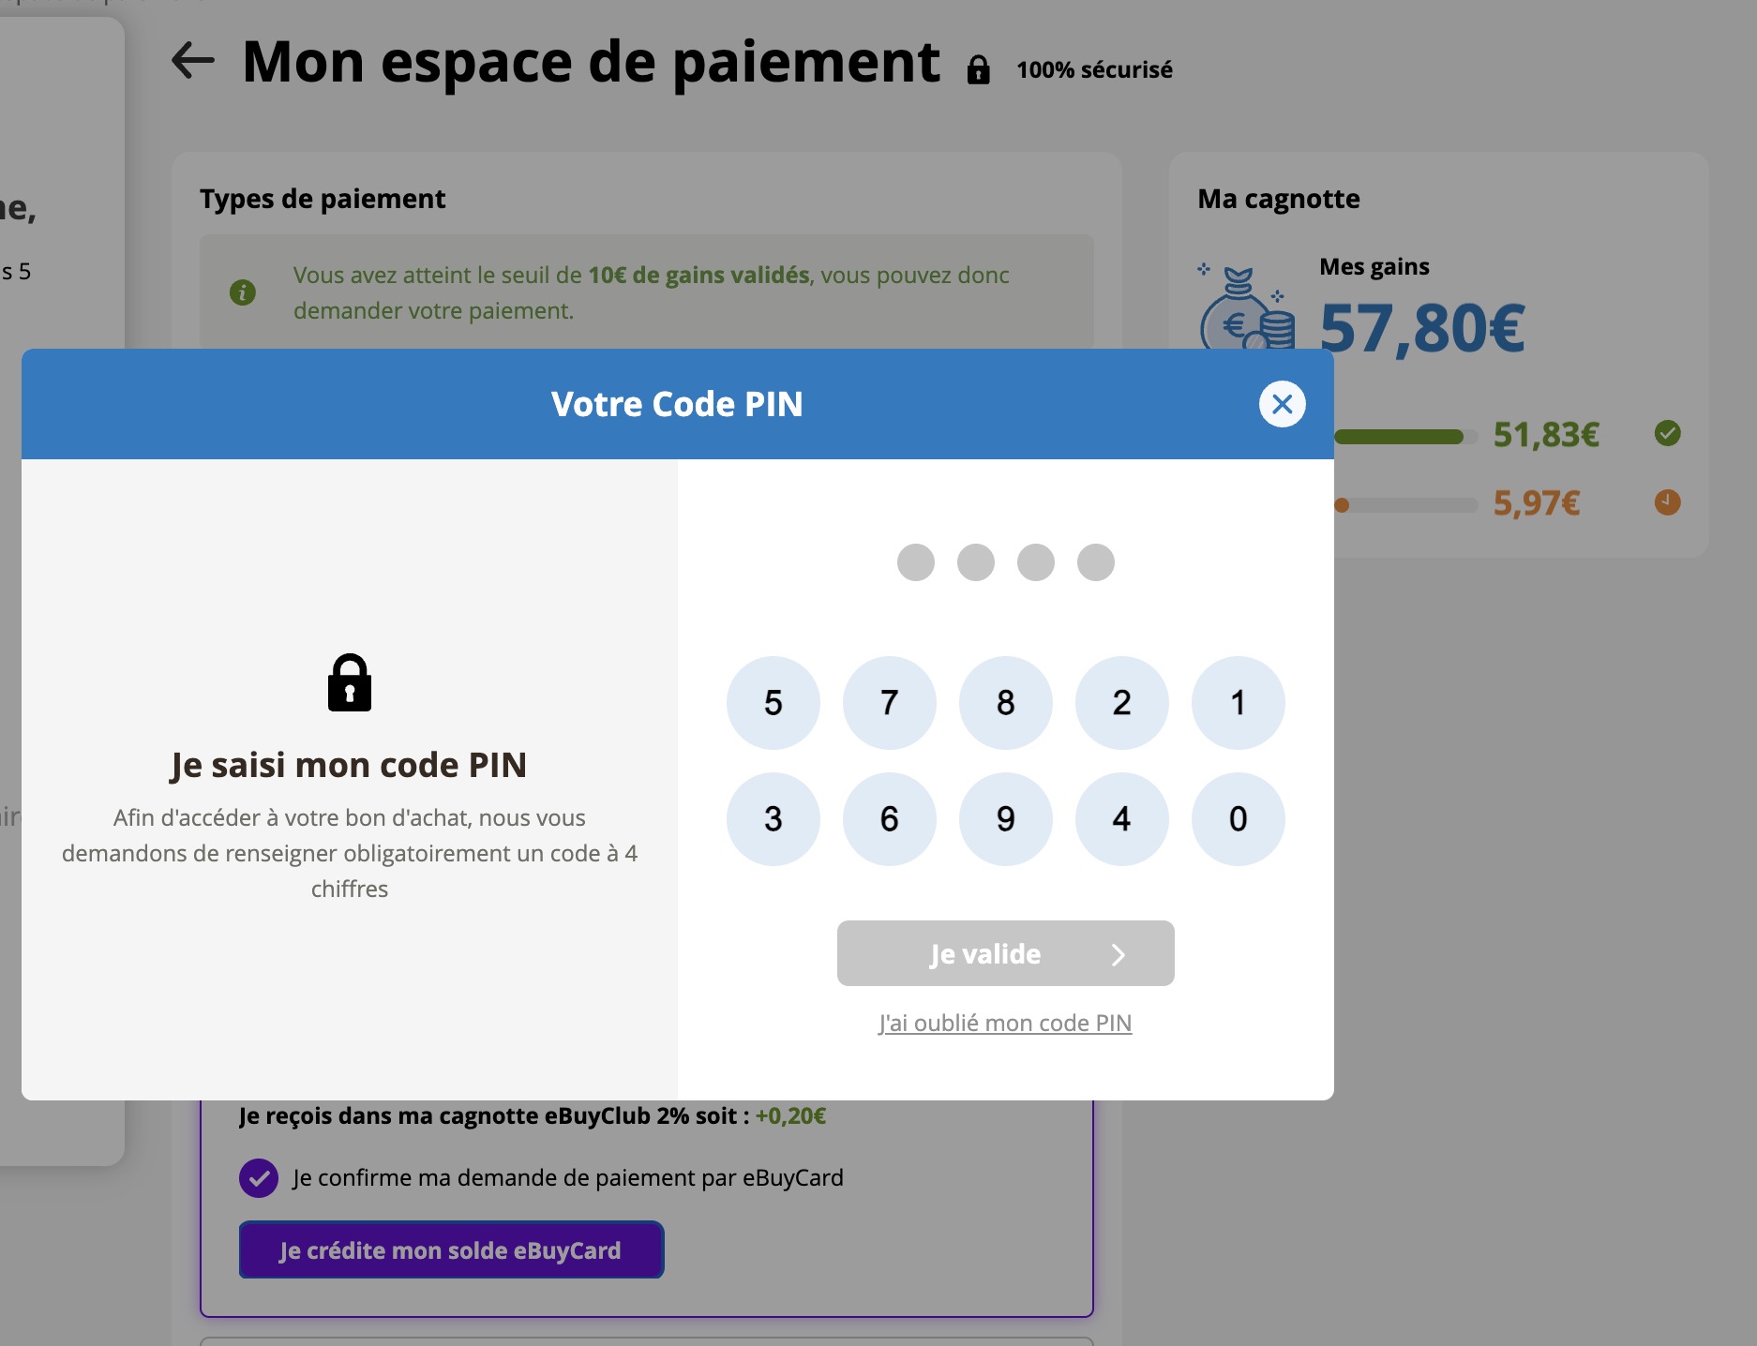
Task: Select keypad number 1
Action: point(1238,703)
